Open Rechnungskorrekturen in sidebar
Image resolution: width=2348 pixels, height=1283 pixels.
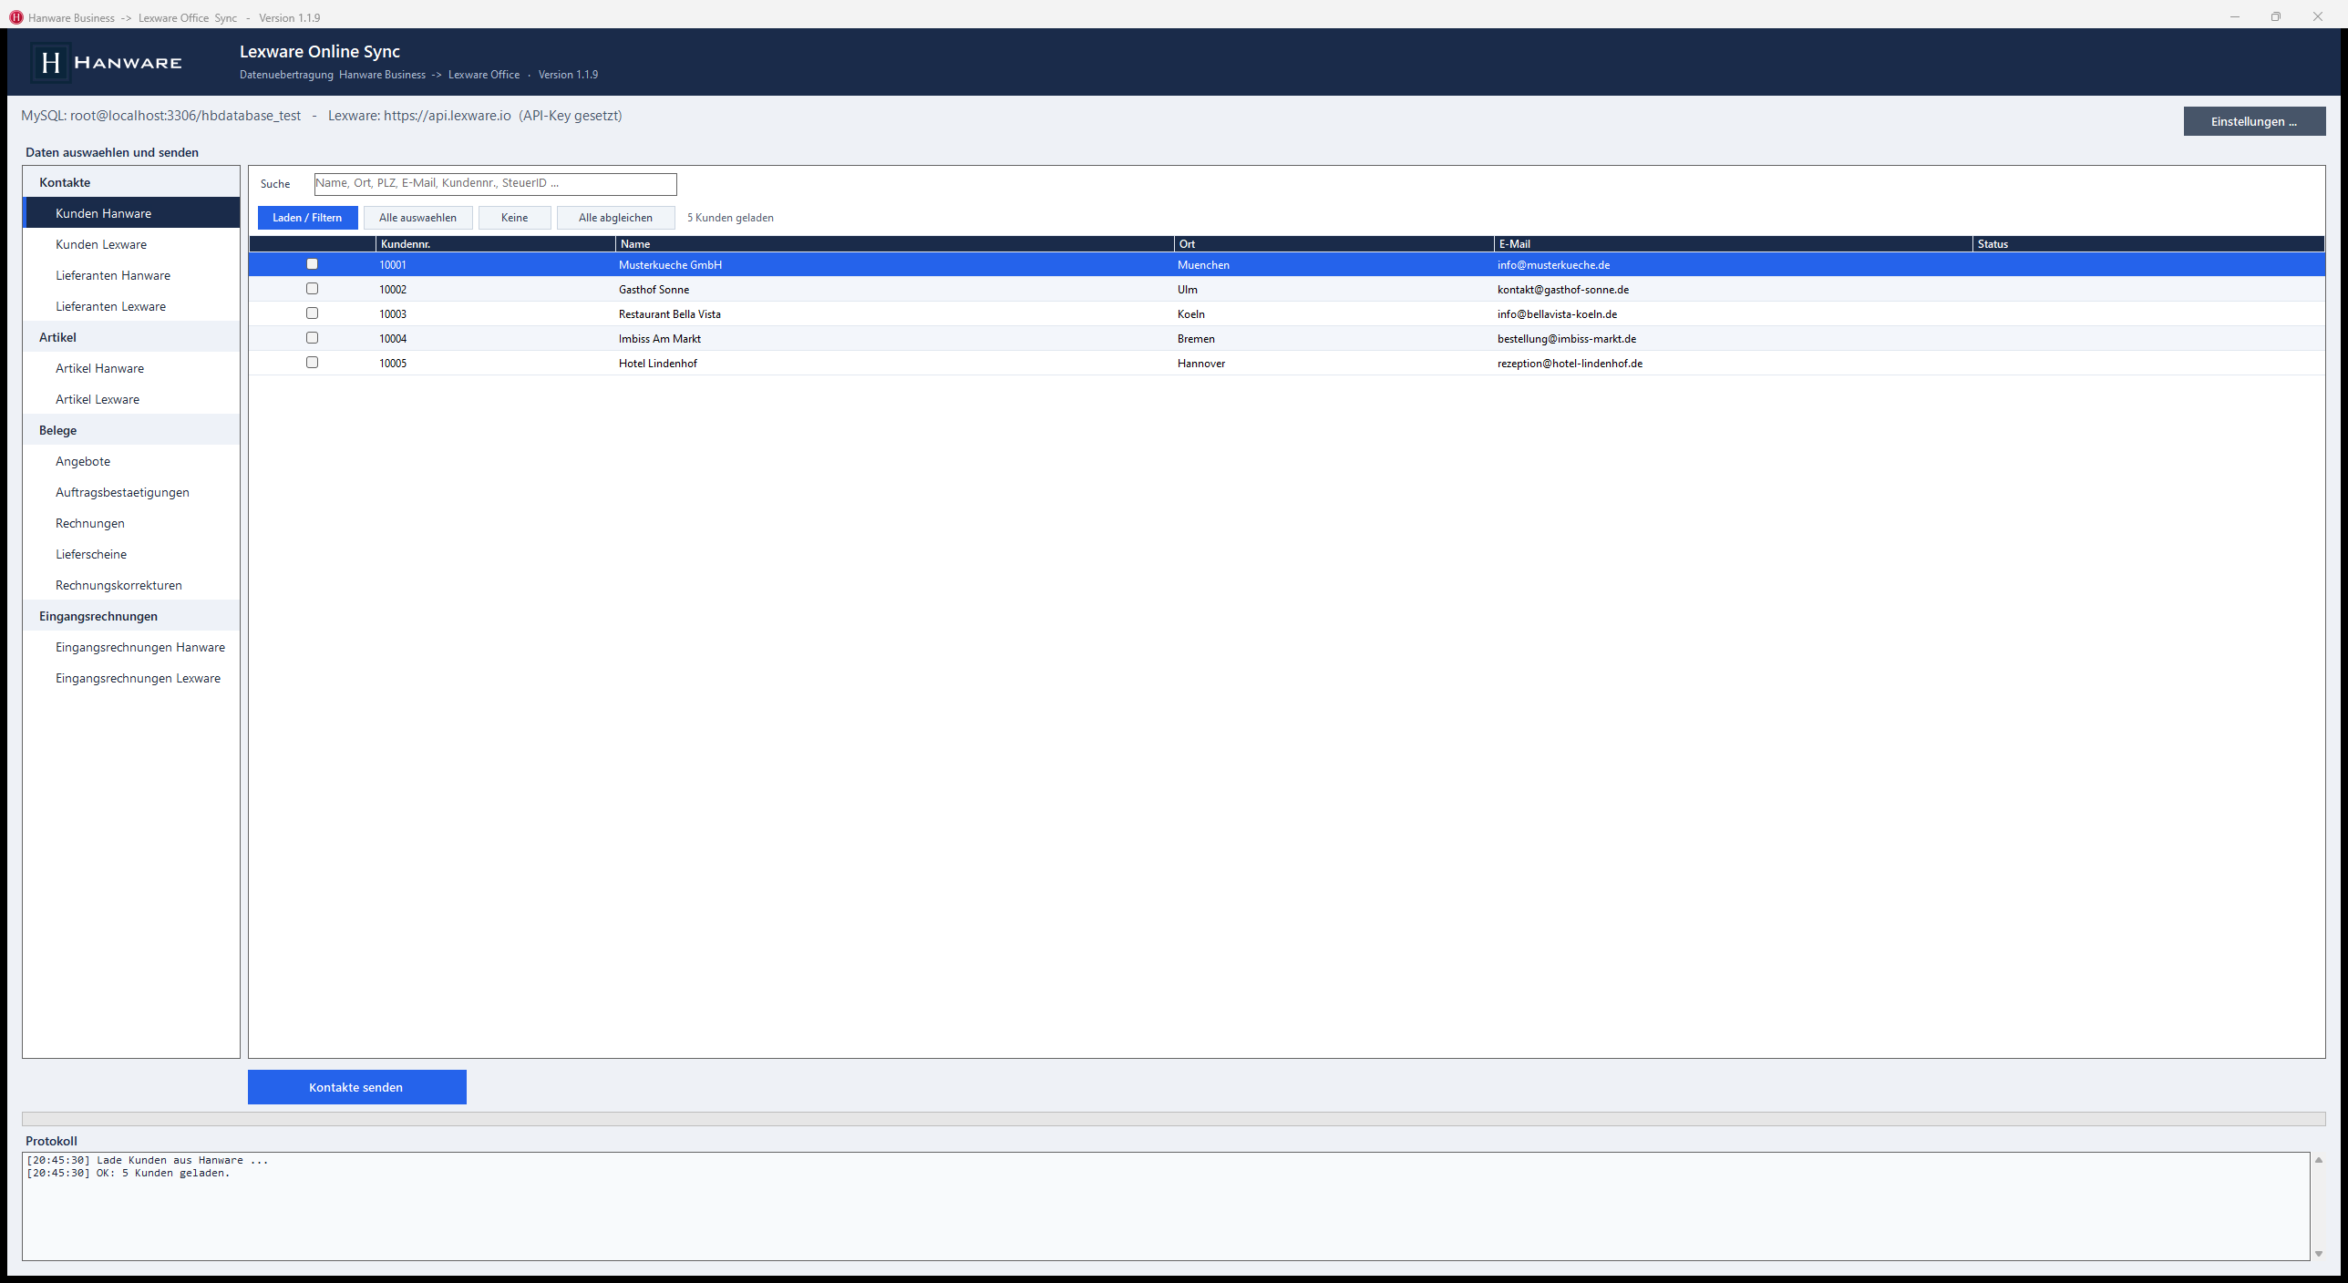(131, 585)
